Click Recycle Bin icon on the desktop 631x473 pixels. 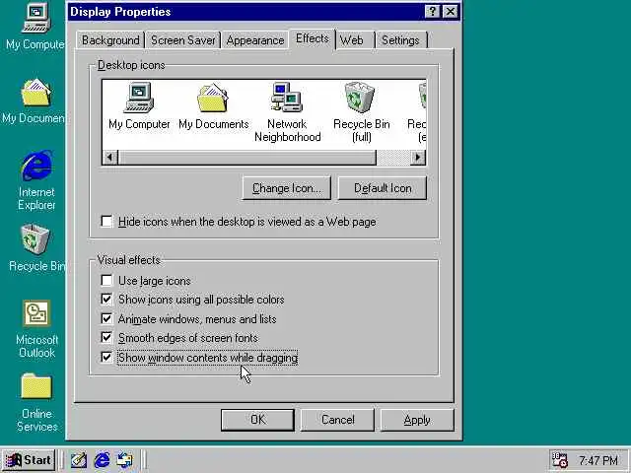[36, 247]
